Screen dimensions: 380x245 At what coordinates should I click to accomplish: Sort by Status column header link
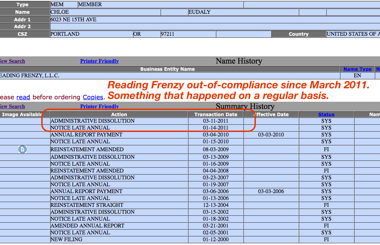coord(326,114)
